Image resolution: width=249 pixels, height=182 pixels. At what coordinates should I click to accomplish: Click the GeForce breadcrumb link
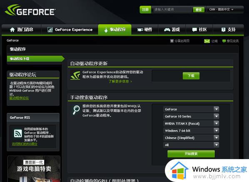pos(13,40)
